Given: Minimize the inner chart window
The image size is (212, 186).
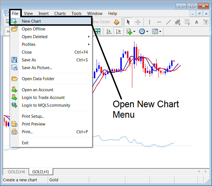Looking at the screenshot, I should (x=193, y=14).
